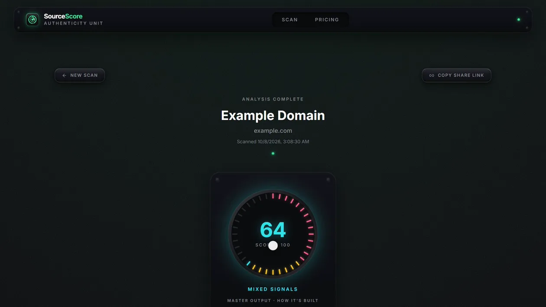This screenshot has height=307, width=546.
Task: Click the New Scan button
Action: (80, 75)
